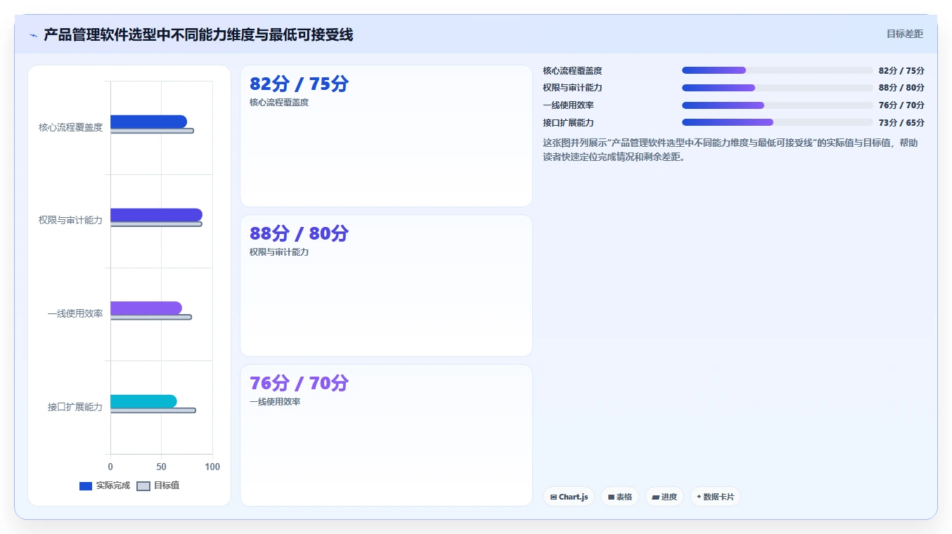This screenshot has height=534, width=952.
Task: Click the grey target bar for 核心流程覆盖度
Action: click(x=152, y=131)
